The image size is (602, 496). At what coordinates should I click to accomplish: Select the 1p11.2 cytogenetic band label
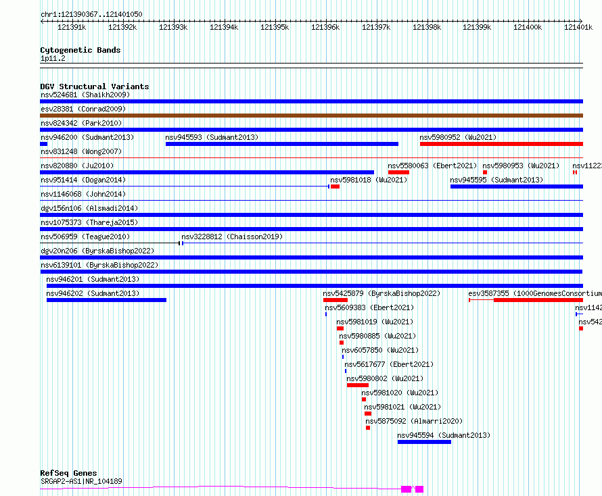pos(53,58)
